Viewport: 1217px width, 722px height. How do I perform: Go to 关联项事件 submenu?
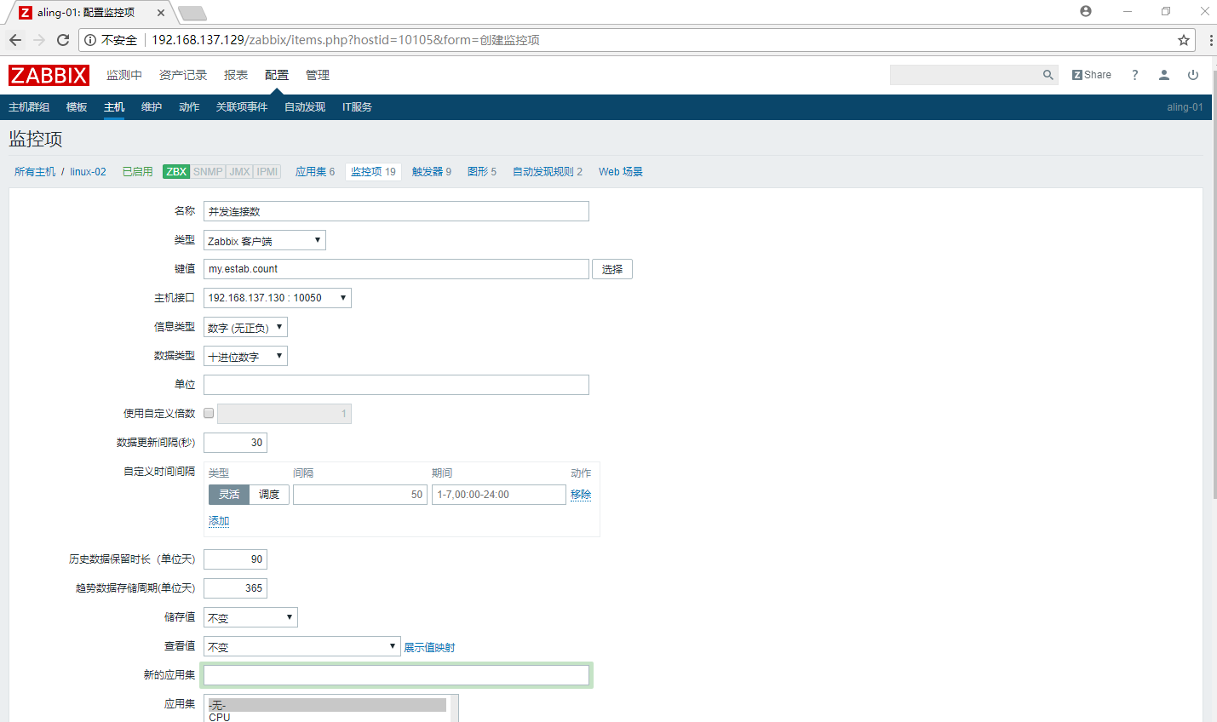coord(242,107)
